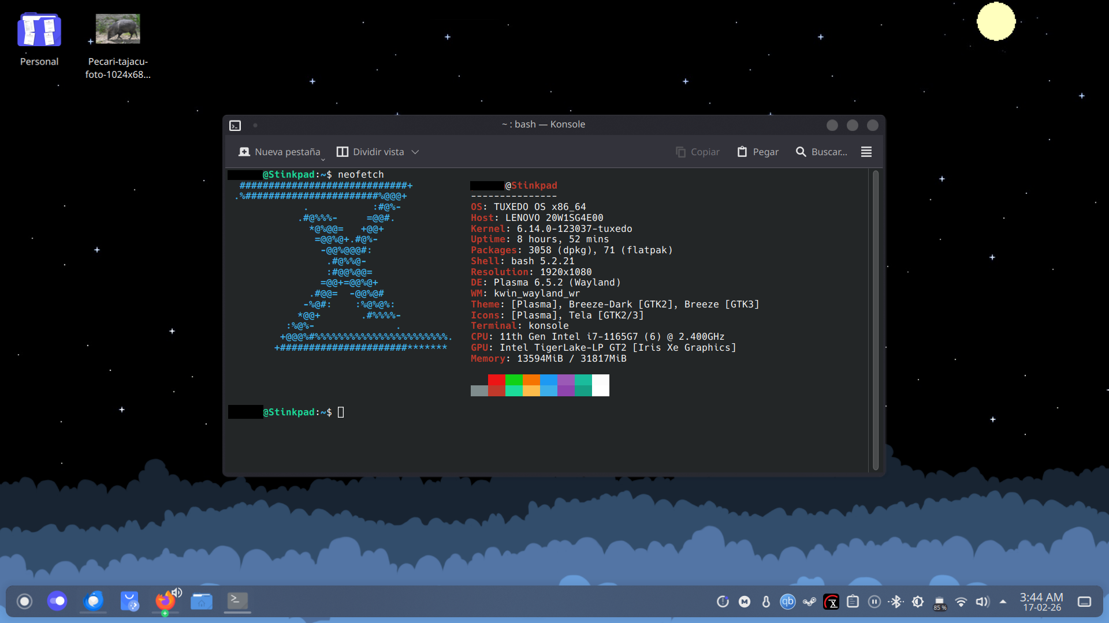Image resolution: width=1109 pixels, height=623 pixels.
Task: Expand hidden system tray icons arrow
Action: 1003,602
